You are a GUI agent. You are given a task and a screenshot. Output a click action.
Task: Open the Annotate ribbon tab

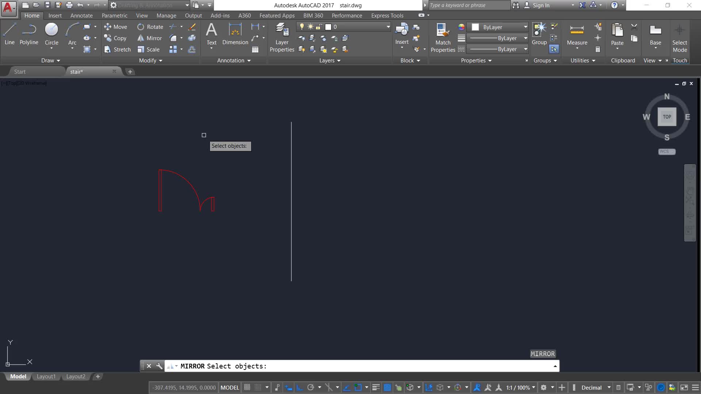(81, 16)
